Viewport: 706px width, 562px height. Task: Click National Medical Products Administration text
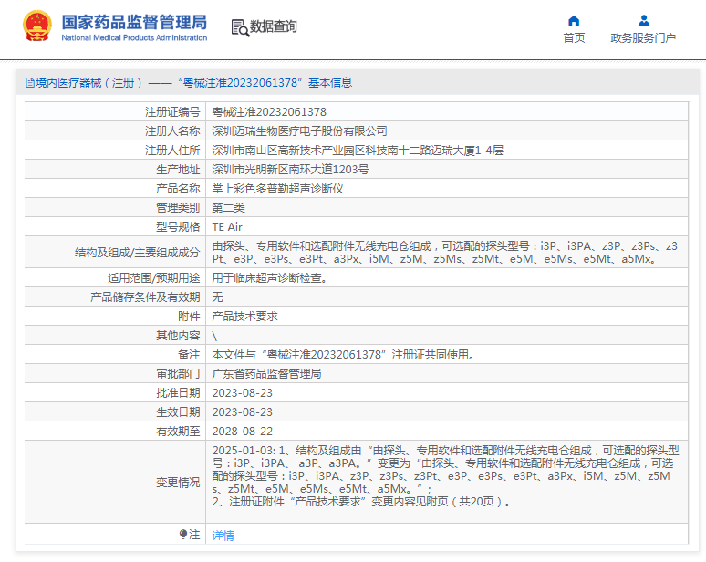point(134,37)
